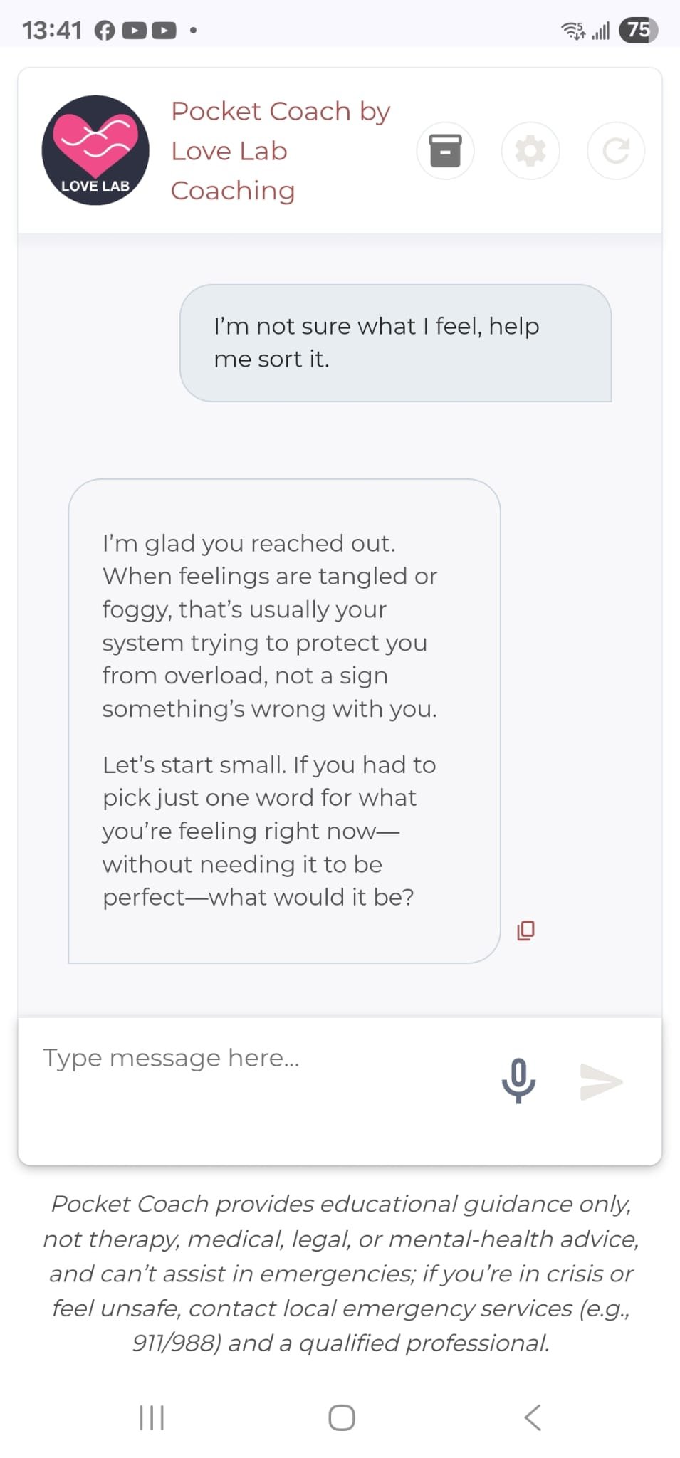Tap the Facebook notification icon in status bar
The width and height of the screenshot is (680, 1458).
click(105, 31)
